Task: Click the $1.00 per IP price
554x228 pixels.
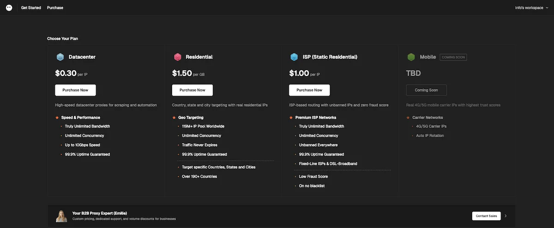Action: (x=305, y=73)
